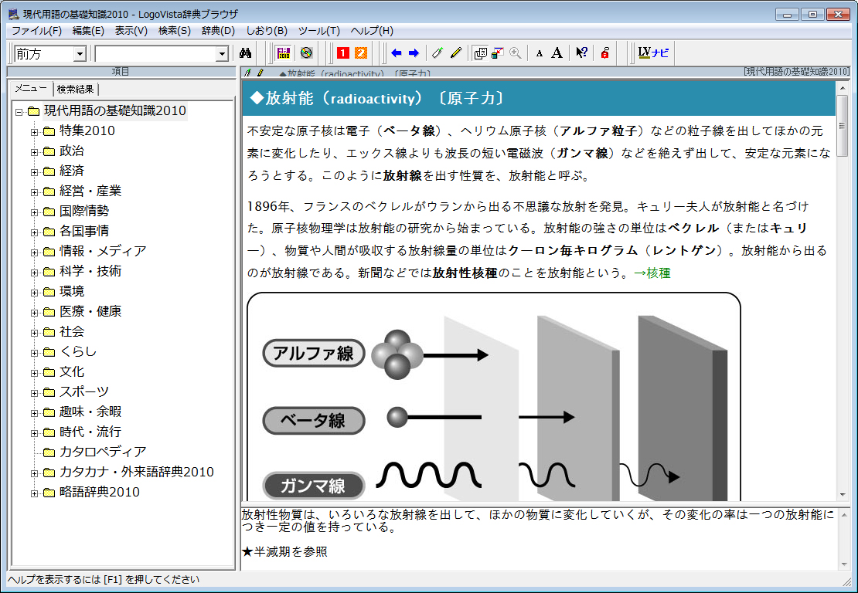Click the article pane vertical scrollbar down arrow
This screenshot has width=858, height=593.
tap(843, 494)
